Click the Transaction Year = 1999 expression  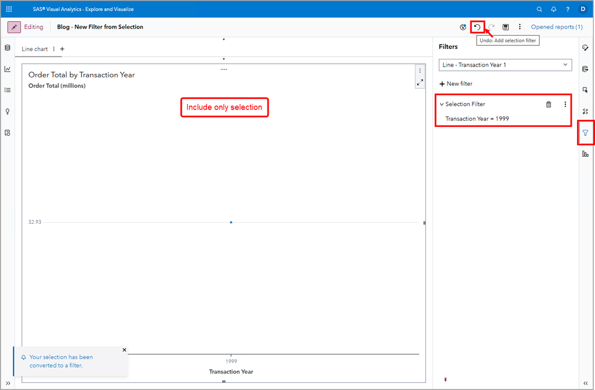coord(477,118)
